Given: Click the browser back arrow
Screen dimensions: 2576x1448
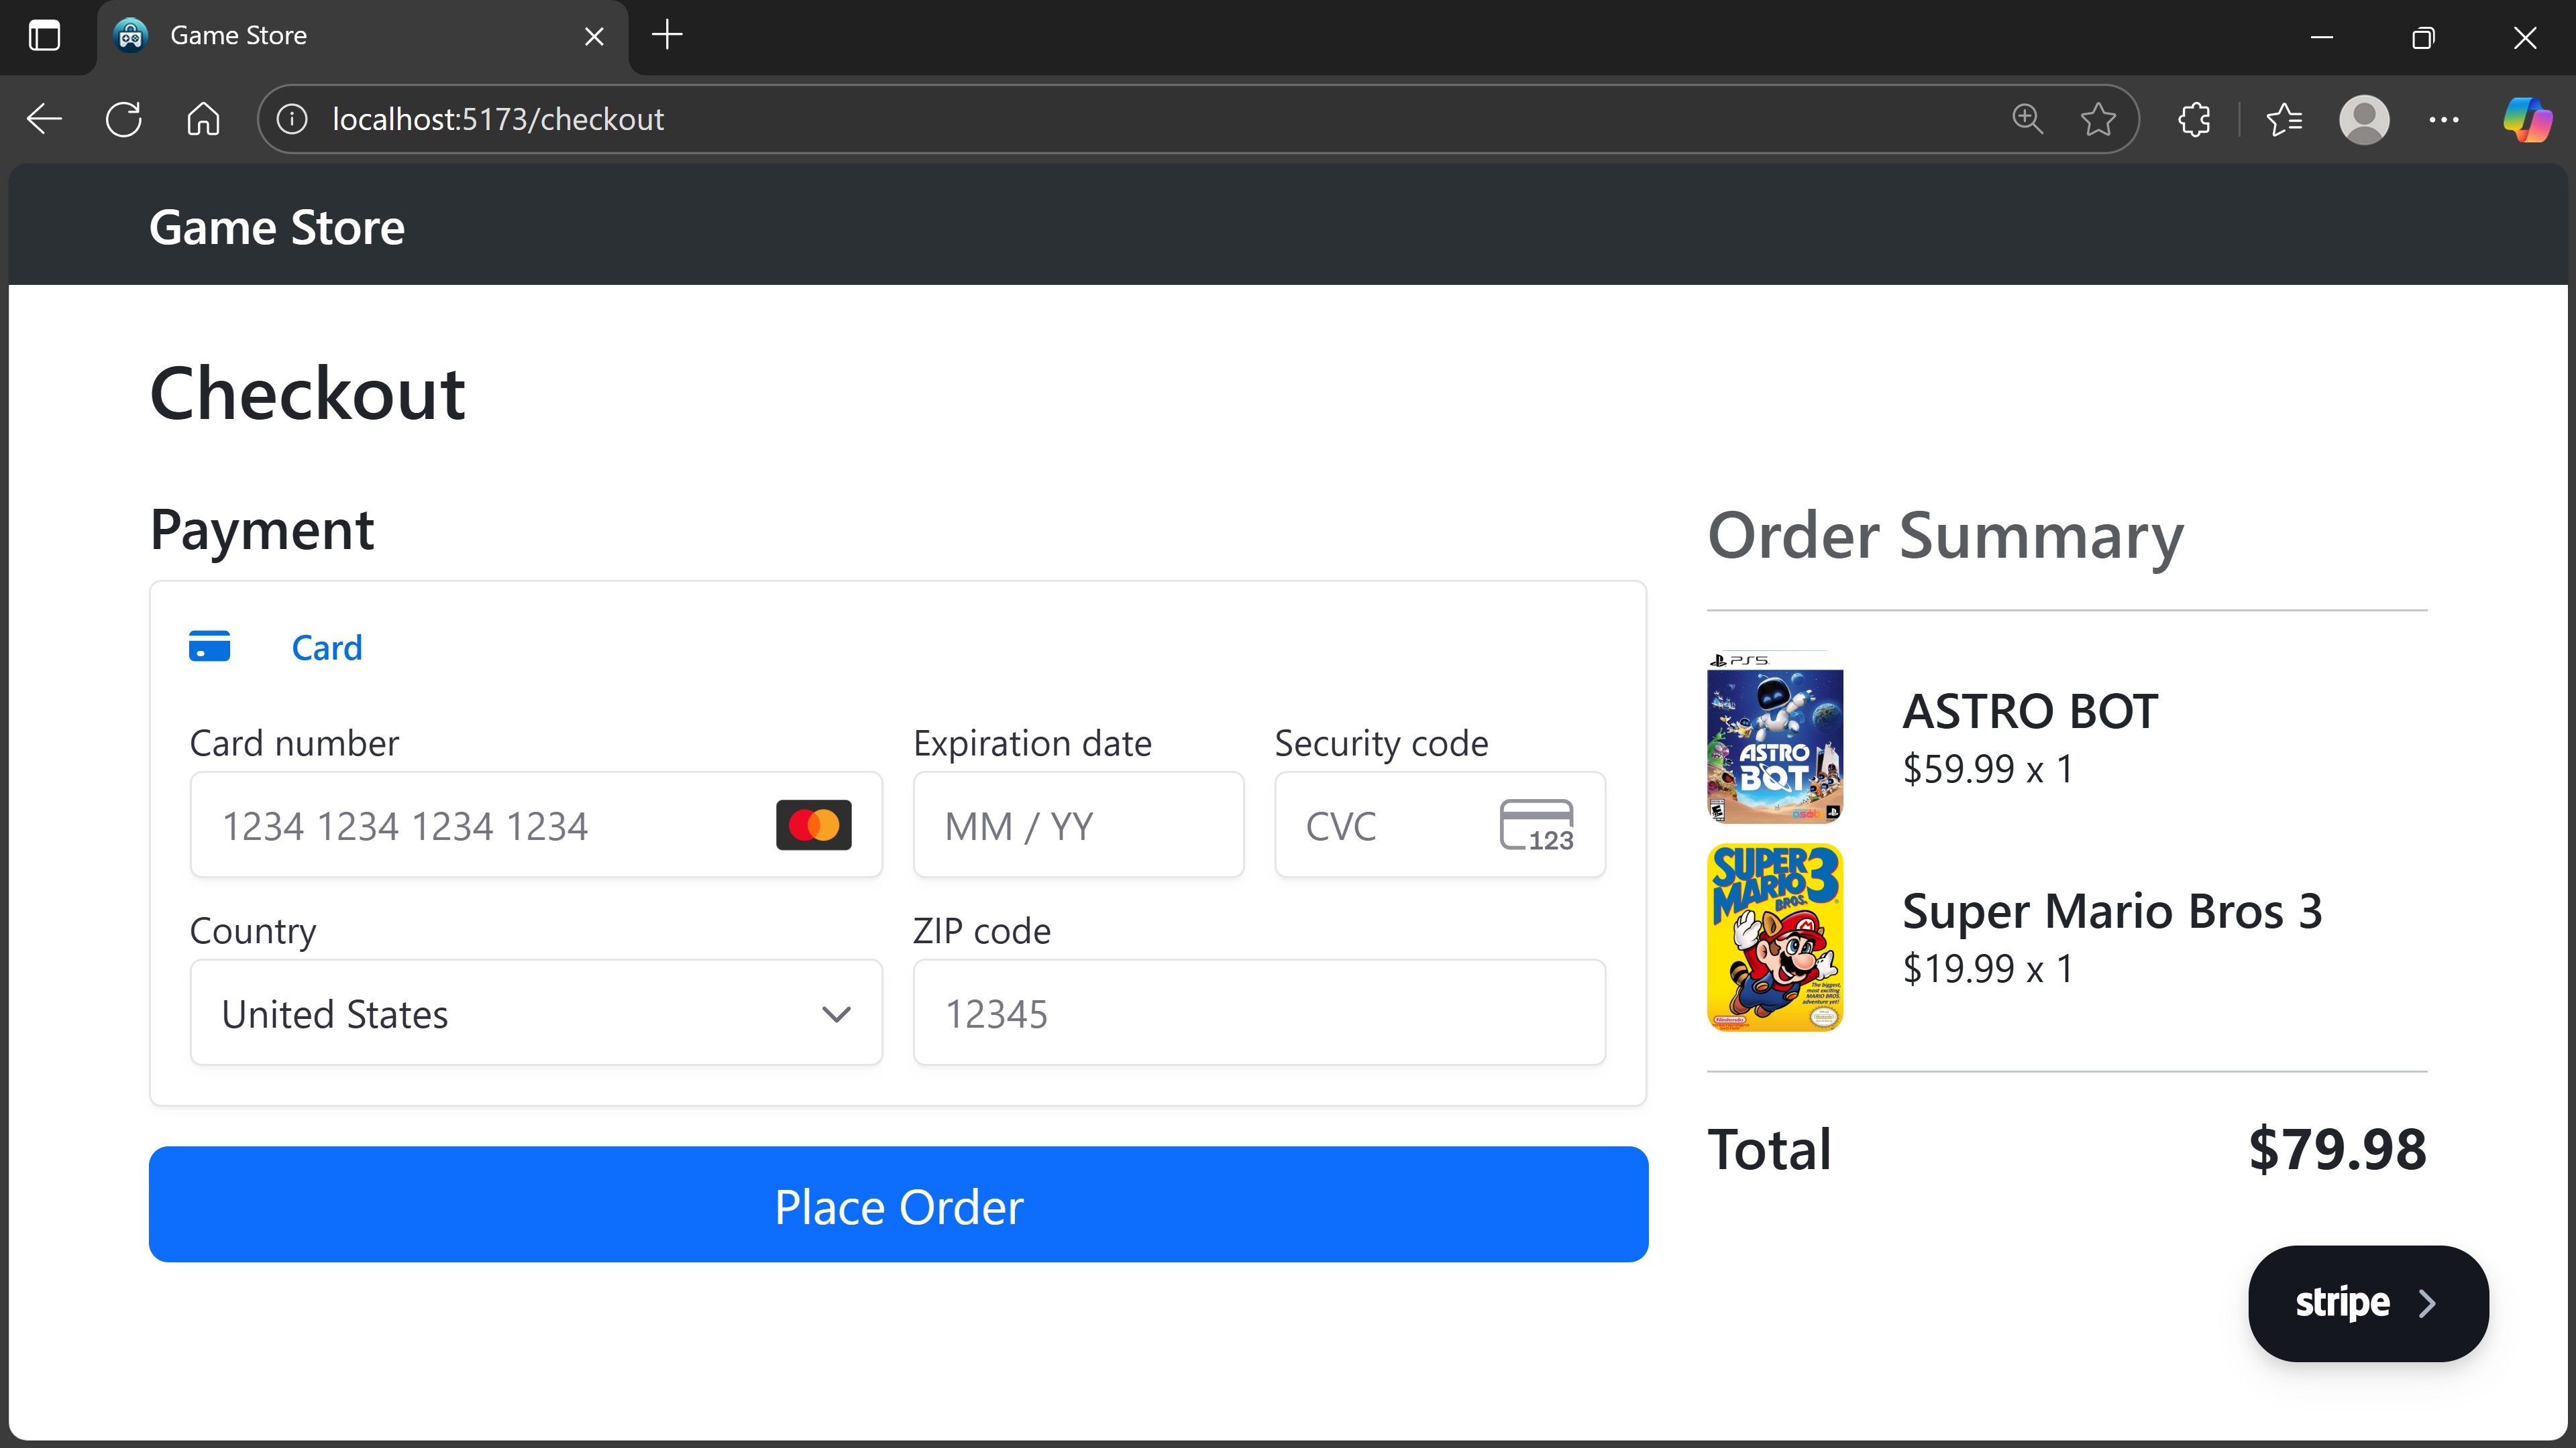Looking at the screenshot, I should coord(44,120).
